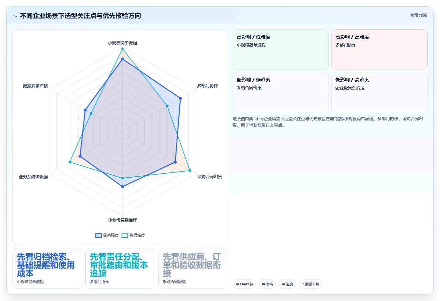Select 执行难度 point on 数据要求严格 axis
The height and width of the screenshot is (301, 440).
tap(91, 114)
